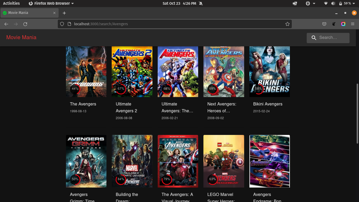Open the Next Avengers poster
359x202 pixels.
[x=224, y=72]
